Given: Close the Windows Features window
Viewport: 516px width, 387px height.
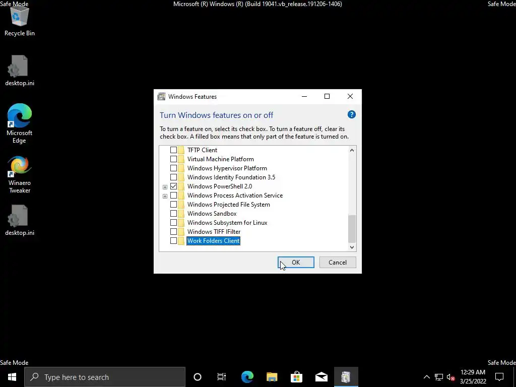Looking at the screenshot, I should 350,96.
